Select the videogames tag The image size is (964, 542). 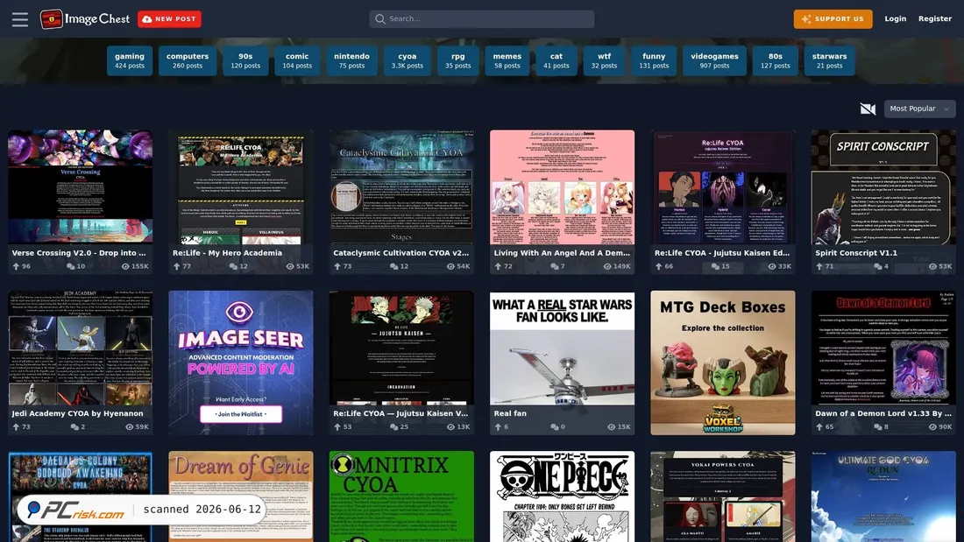[x=714, y=60]
